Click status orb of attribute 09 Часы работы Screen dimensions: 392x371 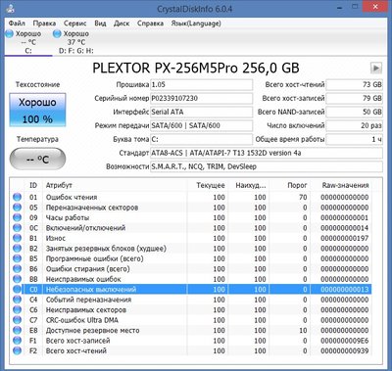click(17, 217)
